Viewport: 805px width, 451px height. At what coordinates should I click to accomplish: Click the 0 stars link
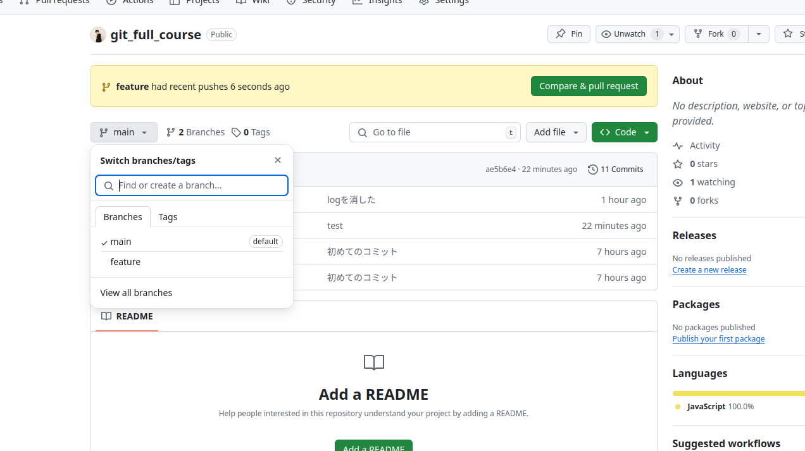695,164
